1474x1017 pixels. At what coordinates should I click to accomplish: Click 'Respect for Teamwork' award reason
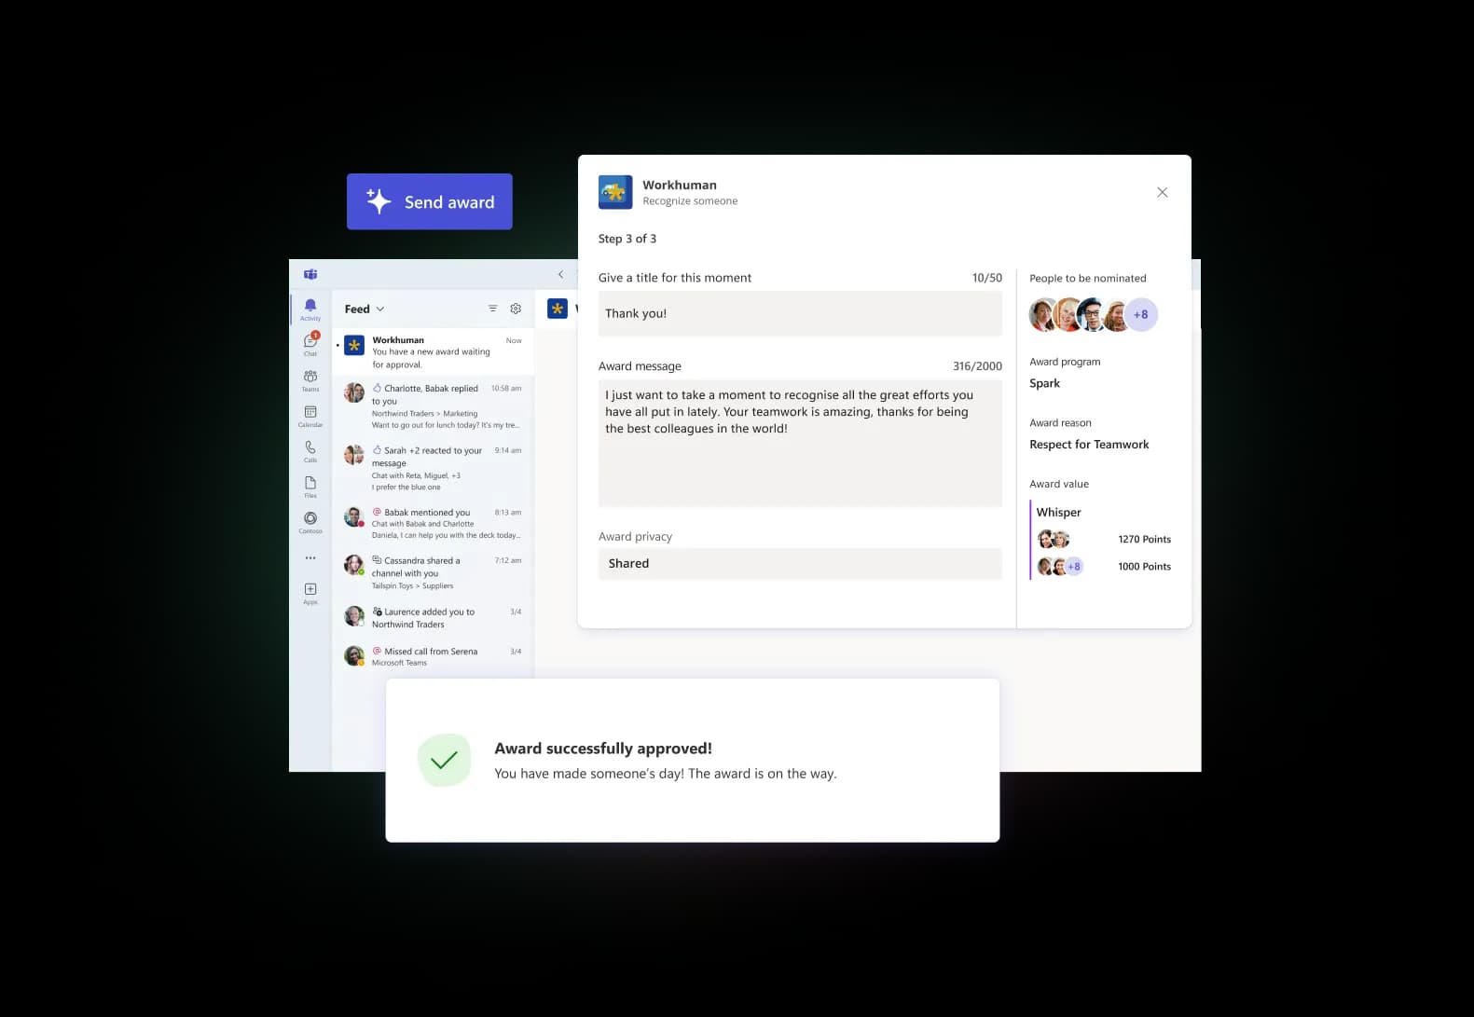point(1089,445)
